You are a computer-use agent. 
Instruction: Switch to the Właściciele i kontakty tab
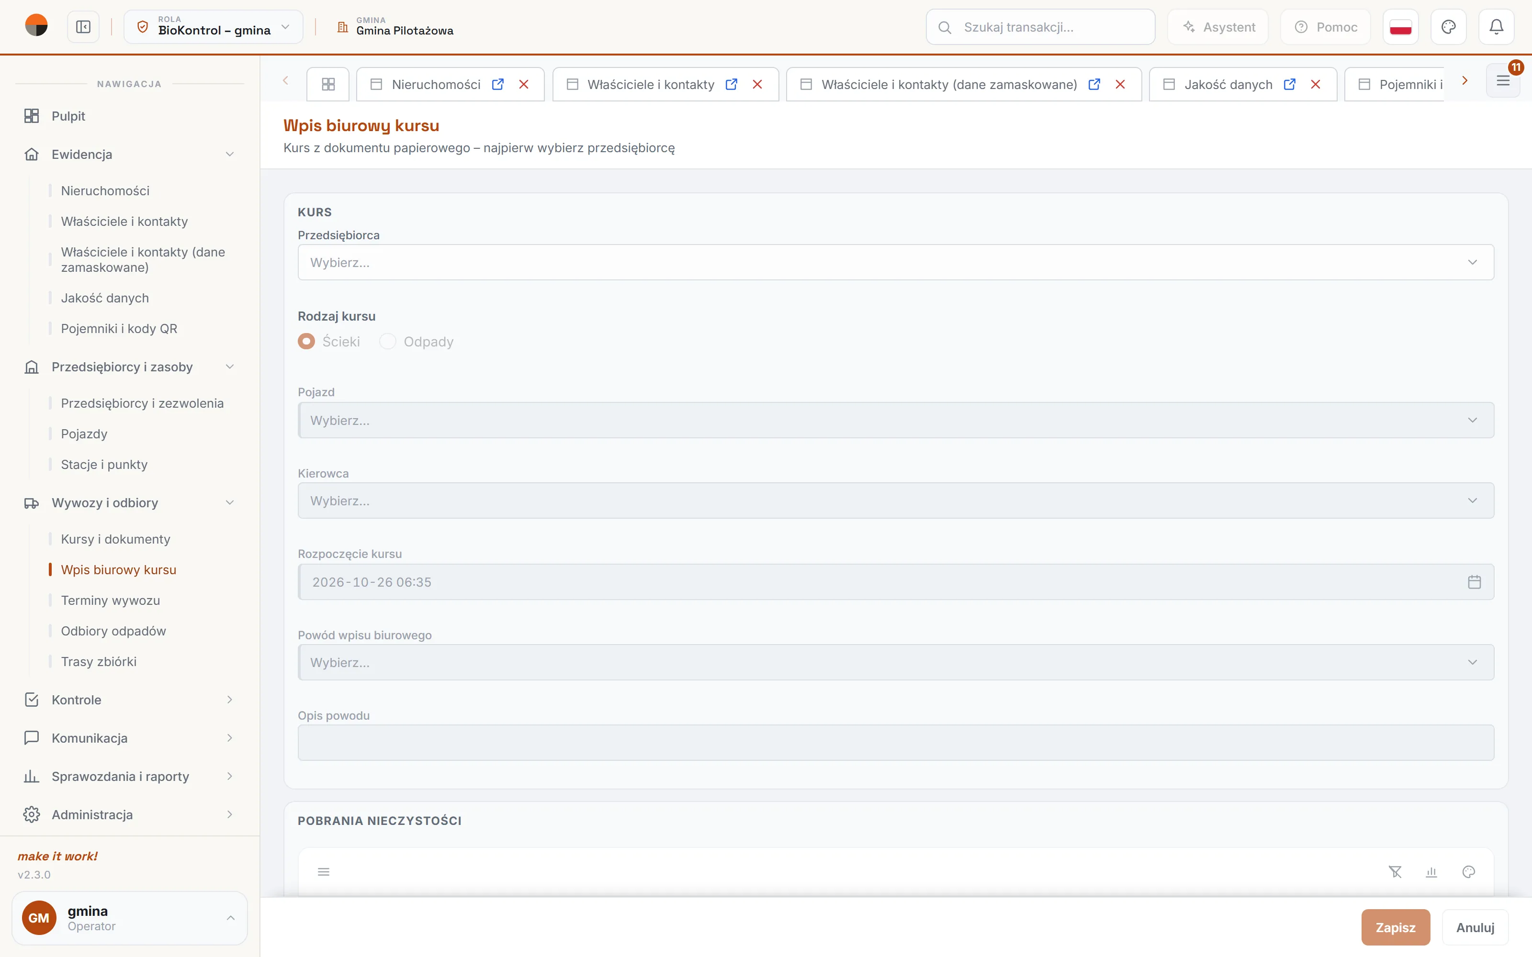651,84
